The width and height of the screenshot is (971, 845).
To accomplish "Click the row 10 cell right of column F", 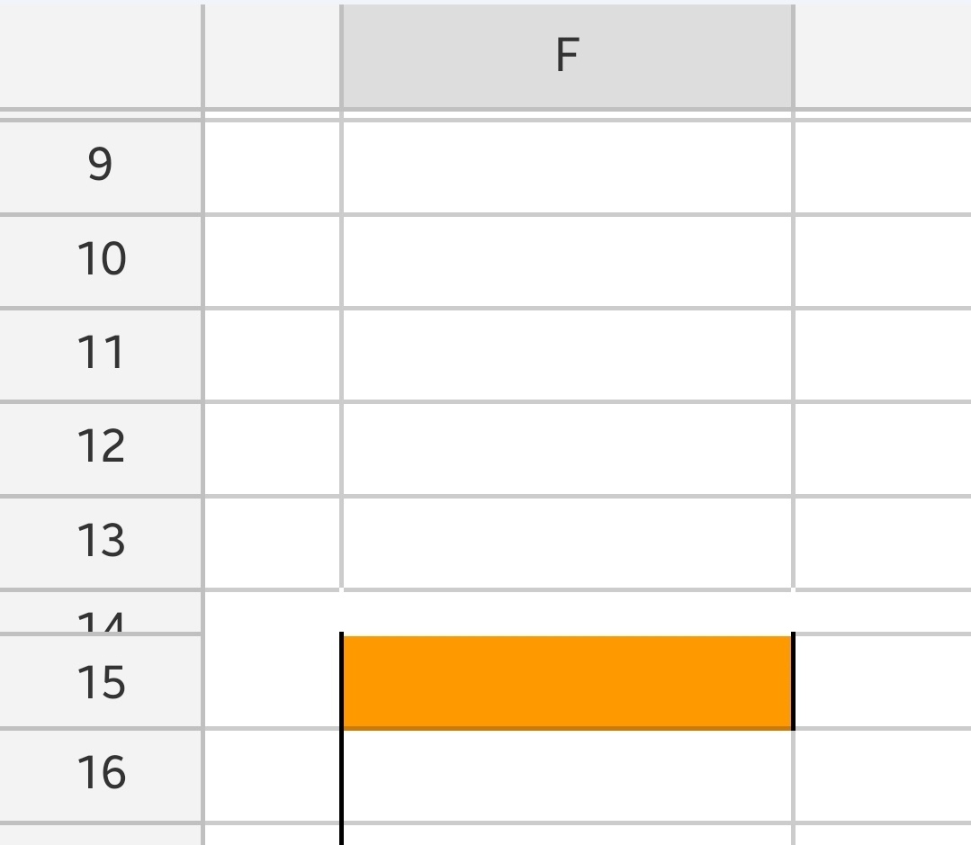I will [x=883, y=261].
